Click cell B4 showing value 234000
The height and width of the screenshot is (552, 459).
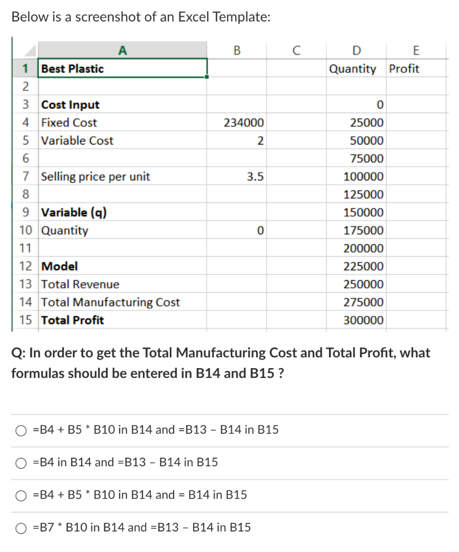pos(236,122)
